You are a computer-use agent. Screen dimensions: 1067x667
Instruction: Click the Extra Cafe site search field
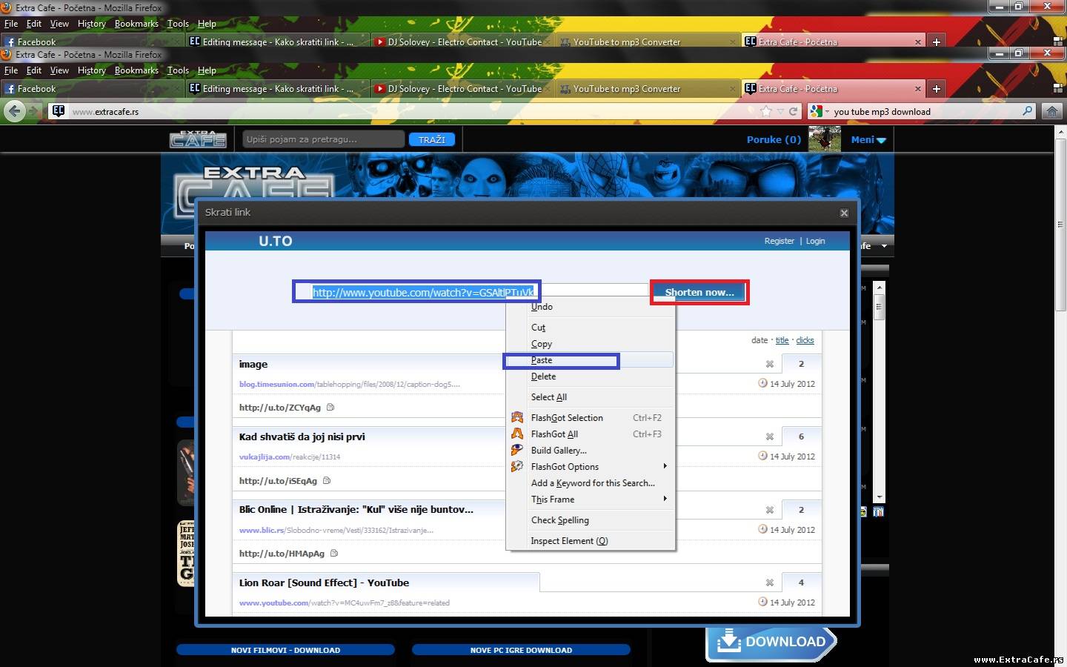[x=322, y=139]
